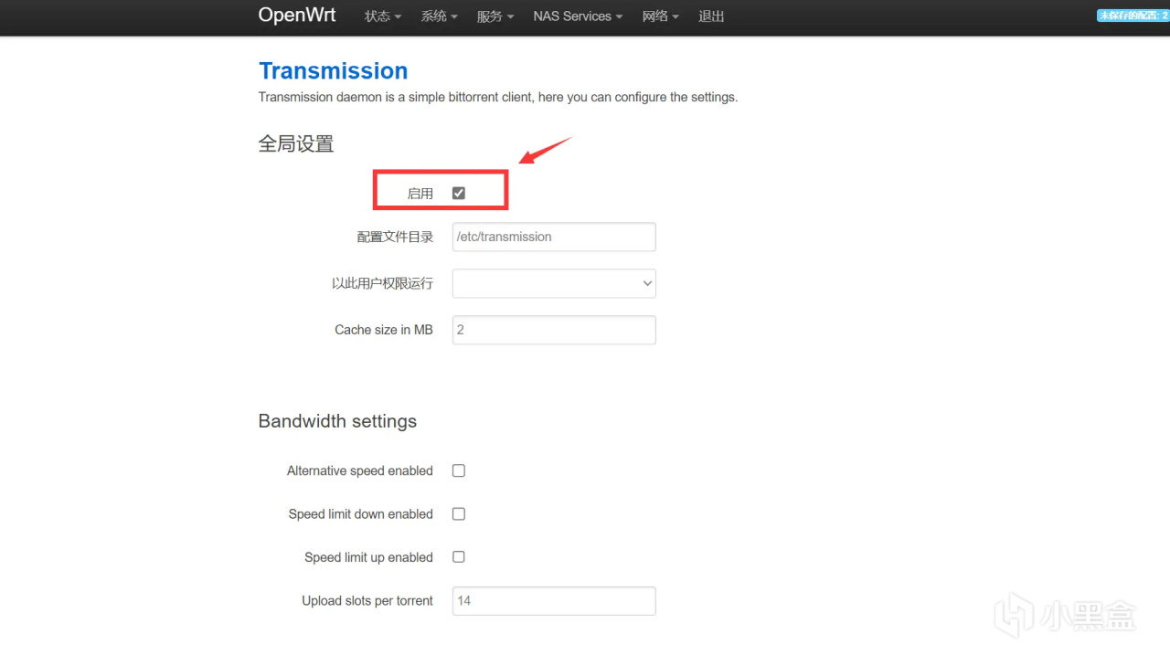The width and height of the screenshot is (1170, 655).
Task: Click the 以此用户权限运行 label
Action: [x=382, y=283]
